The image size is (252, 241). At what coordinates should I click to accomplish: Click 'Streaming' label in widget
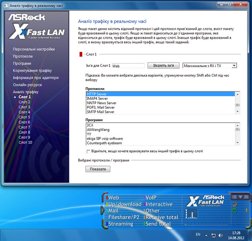click(x=121, y=224)
